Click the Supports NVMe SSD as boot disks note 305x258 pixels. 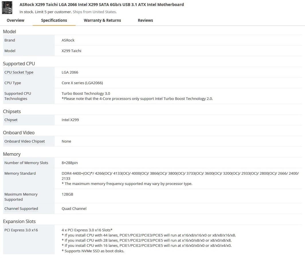(x=93, y=251)
